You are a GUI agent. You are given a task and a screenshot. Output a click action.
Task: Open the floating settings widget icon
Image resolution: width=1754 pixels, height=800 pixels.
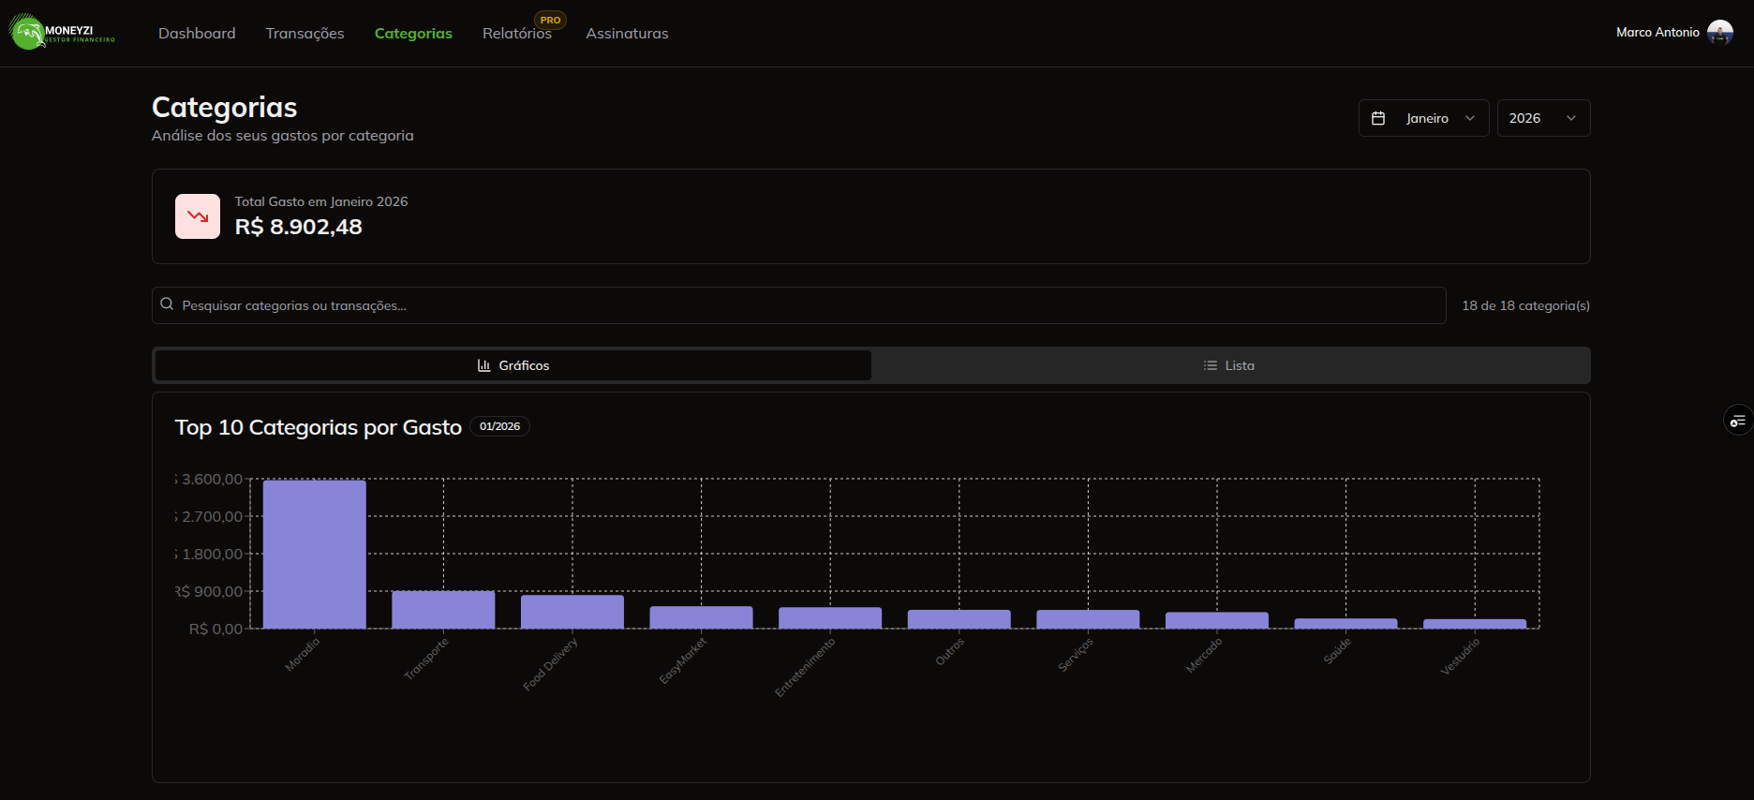coord(1737,421)
